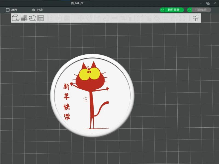Click the Split to parts icon

point(59,18)
